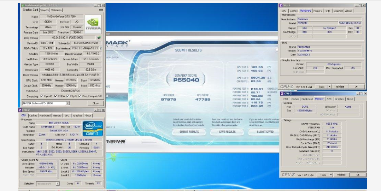Open the Graphics tab in Memory CPU-Z window
The image size is (381, 191).
click(339, 99)
